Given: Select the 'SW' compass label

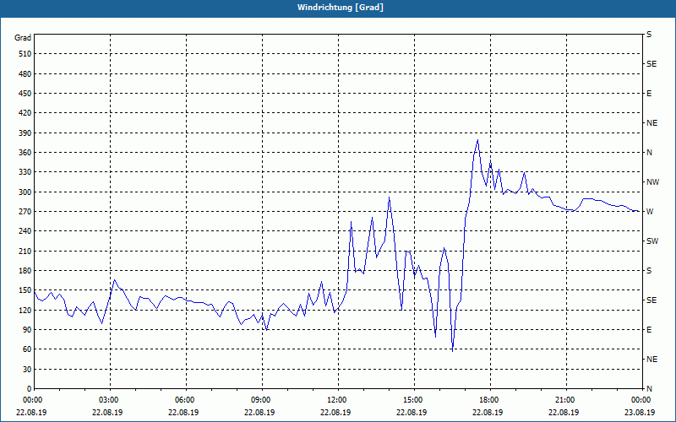Looking at the screenshot, I should (x=652, y=241).
